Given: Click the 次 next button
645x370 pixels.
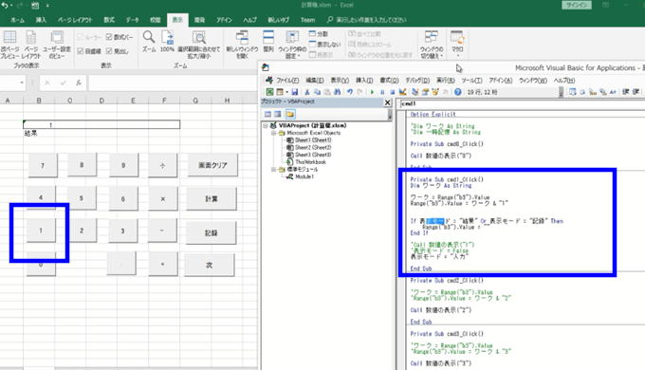Looking at the screenshot, I should pyautogui.click(x=210, y=265).
